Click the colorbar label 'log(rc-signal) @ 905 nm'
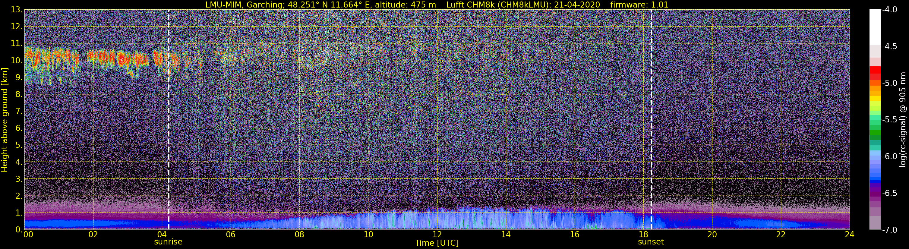The height and width of the screenshot is (249, 909). (903, 120)
